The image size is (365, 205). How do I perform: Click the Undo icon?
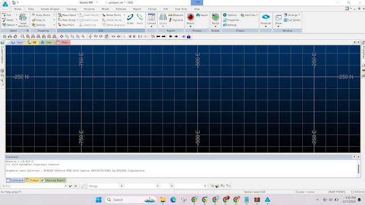[131, 19]
